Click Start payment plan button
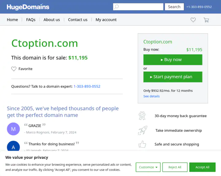 173,77
